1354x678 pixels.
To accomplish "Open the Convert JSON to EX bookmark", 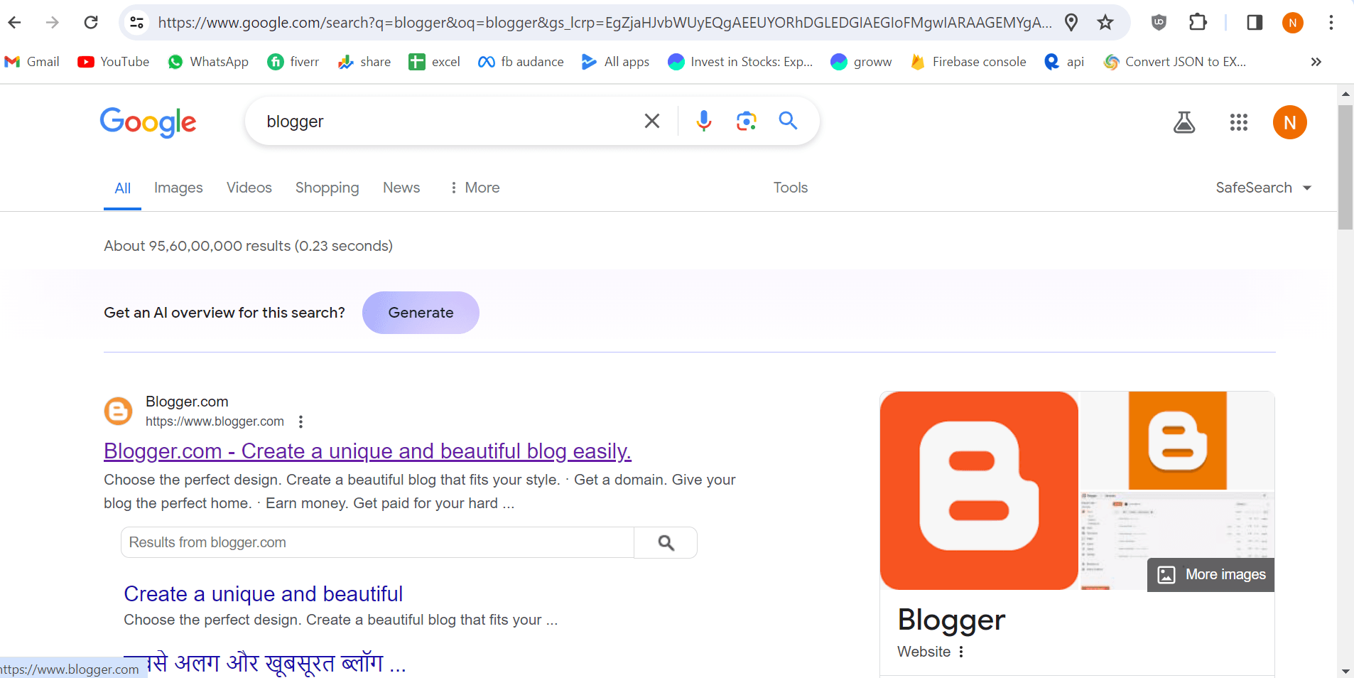I will tap(1175, 62).
